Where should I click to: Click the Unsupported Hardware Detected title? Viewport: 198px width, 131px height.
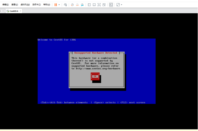pyautogui.click(x=96, y=53)
